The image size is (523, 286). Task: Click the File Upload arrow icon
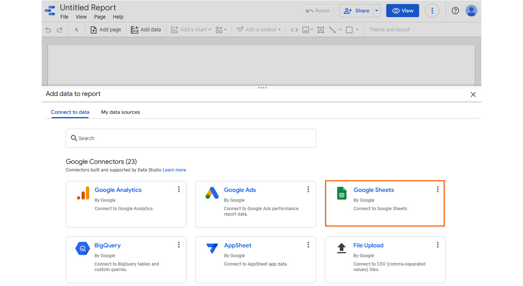pyautogui.click(x=341, y=248)
